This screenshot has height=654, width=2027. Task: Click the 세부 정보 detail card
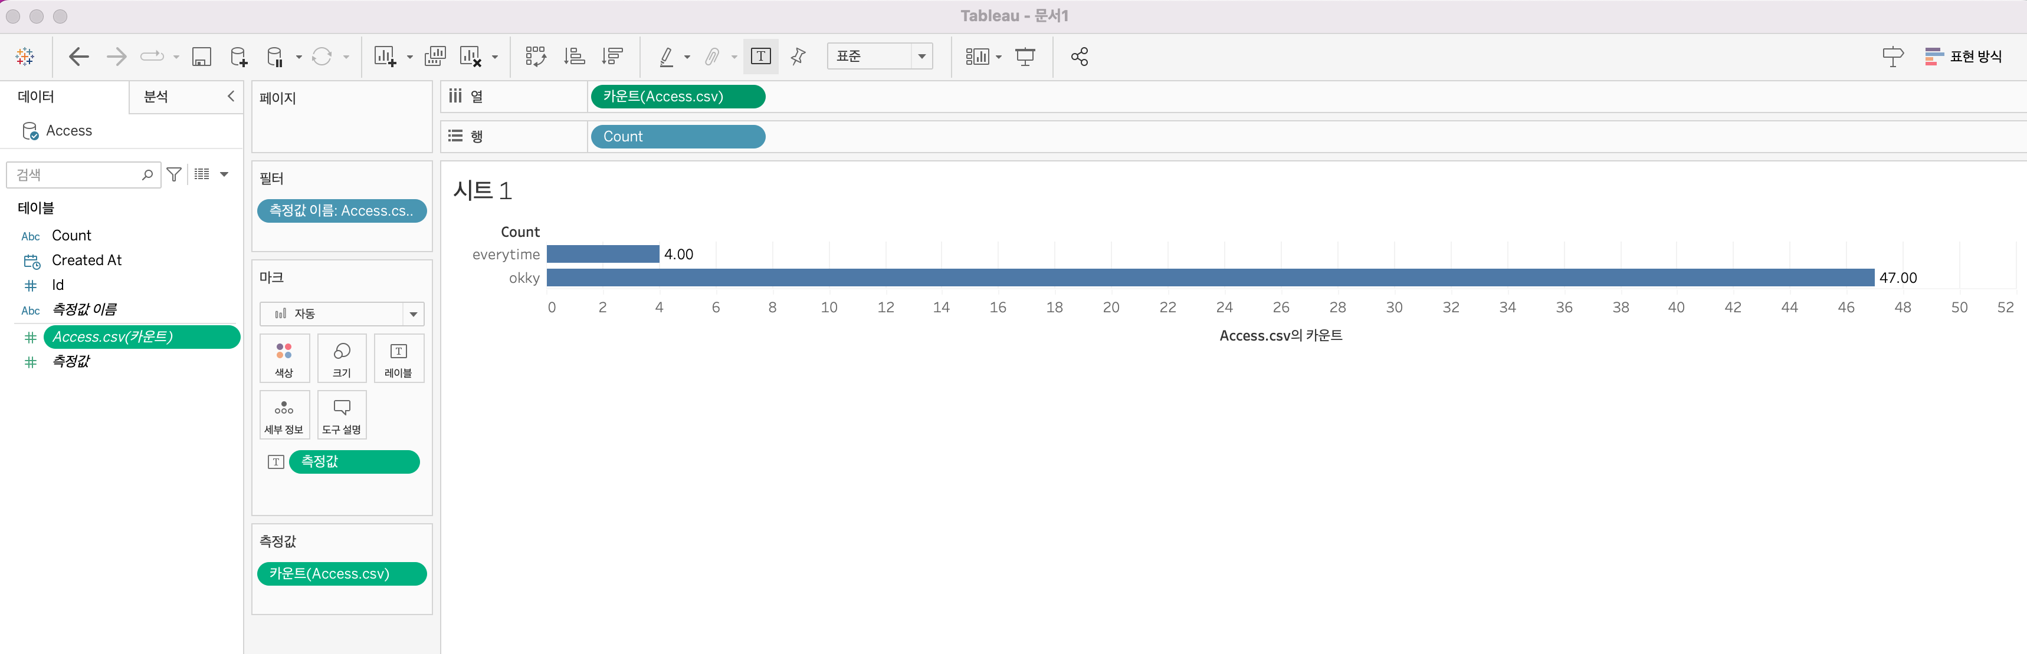pyautogui.click(x=284, y=415)
